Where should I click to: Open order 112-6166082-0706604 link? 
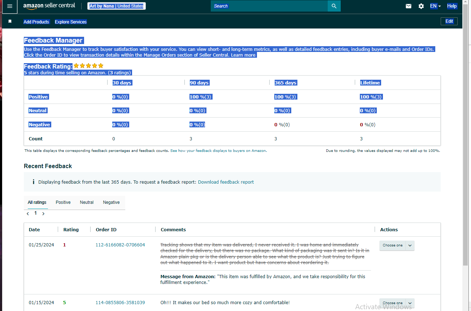tap(120, 245)
